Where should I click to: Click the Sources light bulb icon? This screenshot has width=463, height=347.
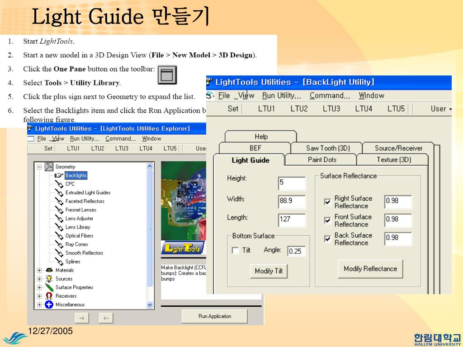click(x=49, y=278)
